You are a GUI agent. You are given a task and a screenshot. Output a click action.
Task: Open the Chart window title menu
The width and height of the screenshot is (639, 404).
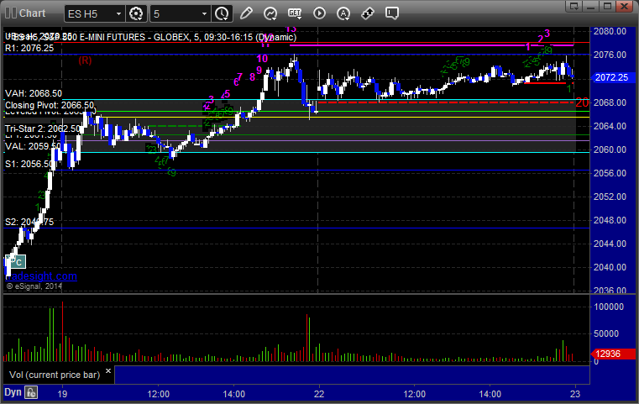[25, 13]
